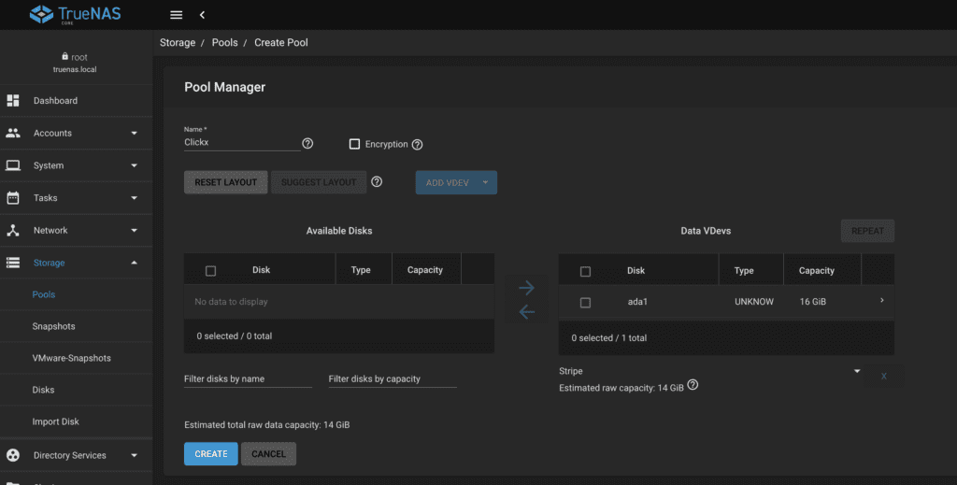The image size is (957, 485).
Task: Click the RESET LAYOUT button
Action: (226, 182)
